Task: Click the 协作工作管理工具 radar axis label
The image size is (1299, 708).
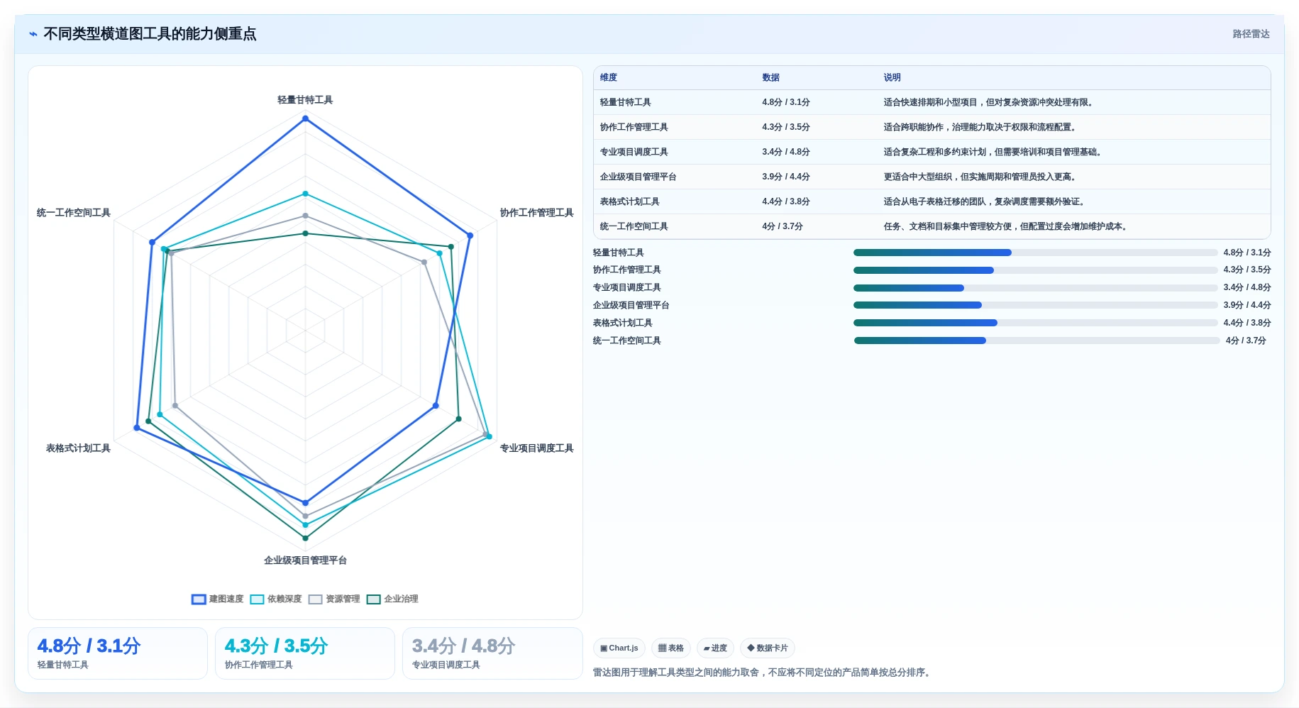Action: point(536,213)
